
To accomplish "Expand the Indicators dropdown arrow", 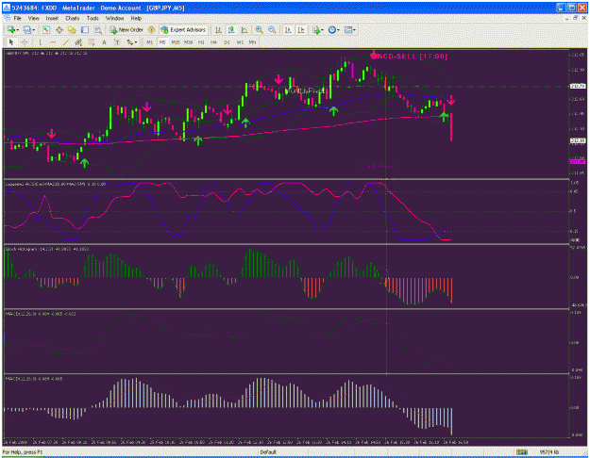I will 323,29.
